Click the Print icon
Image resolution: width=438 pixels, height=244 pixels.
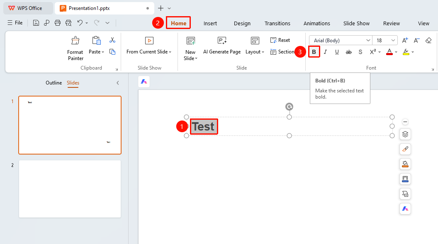(x=58, y=23)
